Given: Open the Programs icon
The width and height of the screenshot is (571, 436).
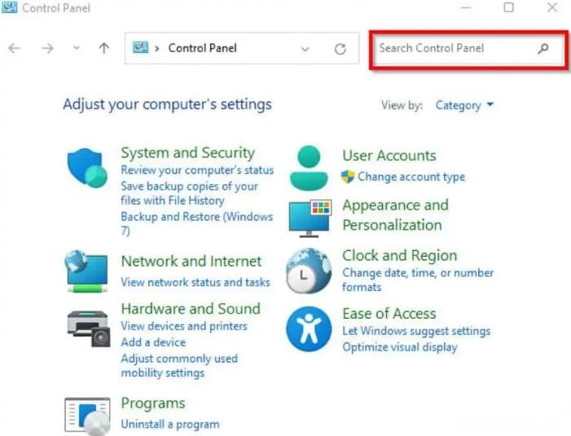Looking at the screenshot, I should (87, 416).
